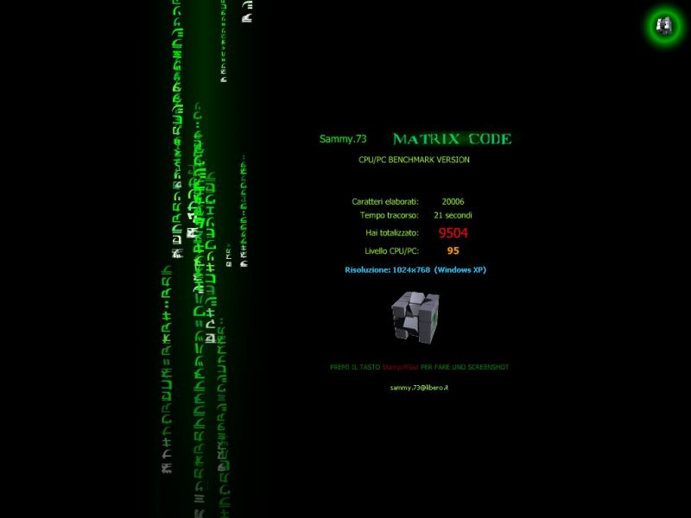The image size is (691, 518).
Task: Click the Tempo tracorso label
Action: tap(390, 215)
